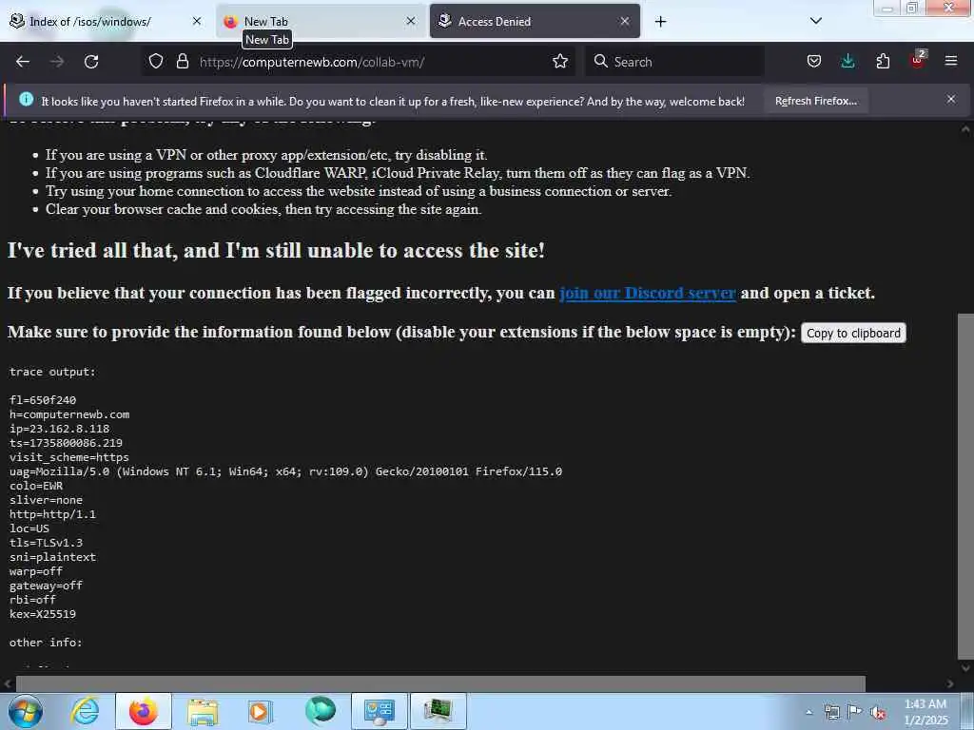Switch to Index of /isos/windows/ tab
The width and height of the screenshot is (974, 730).
point(105,22)
